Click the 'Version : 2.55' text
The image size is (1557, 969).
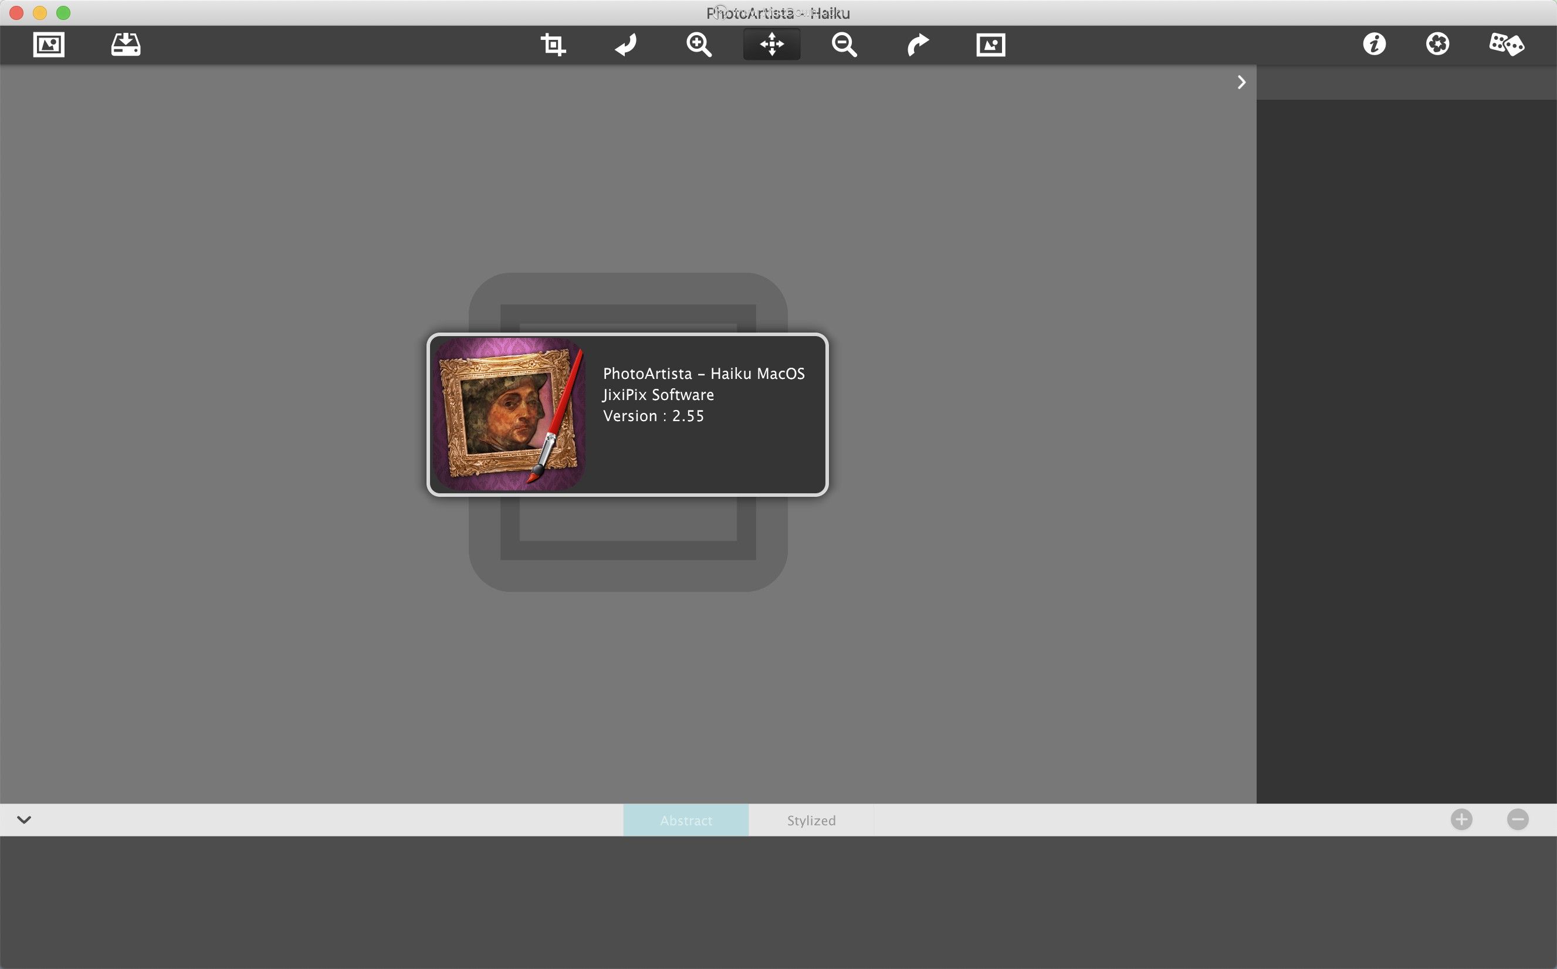pyautogui.click(x=653, y=416)
